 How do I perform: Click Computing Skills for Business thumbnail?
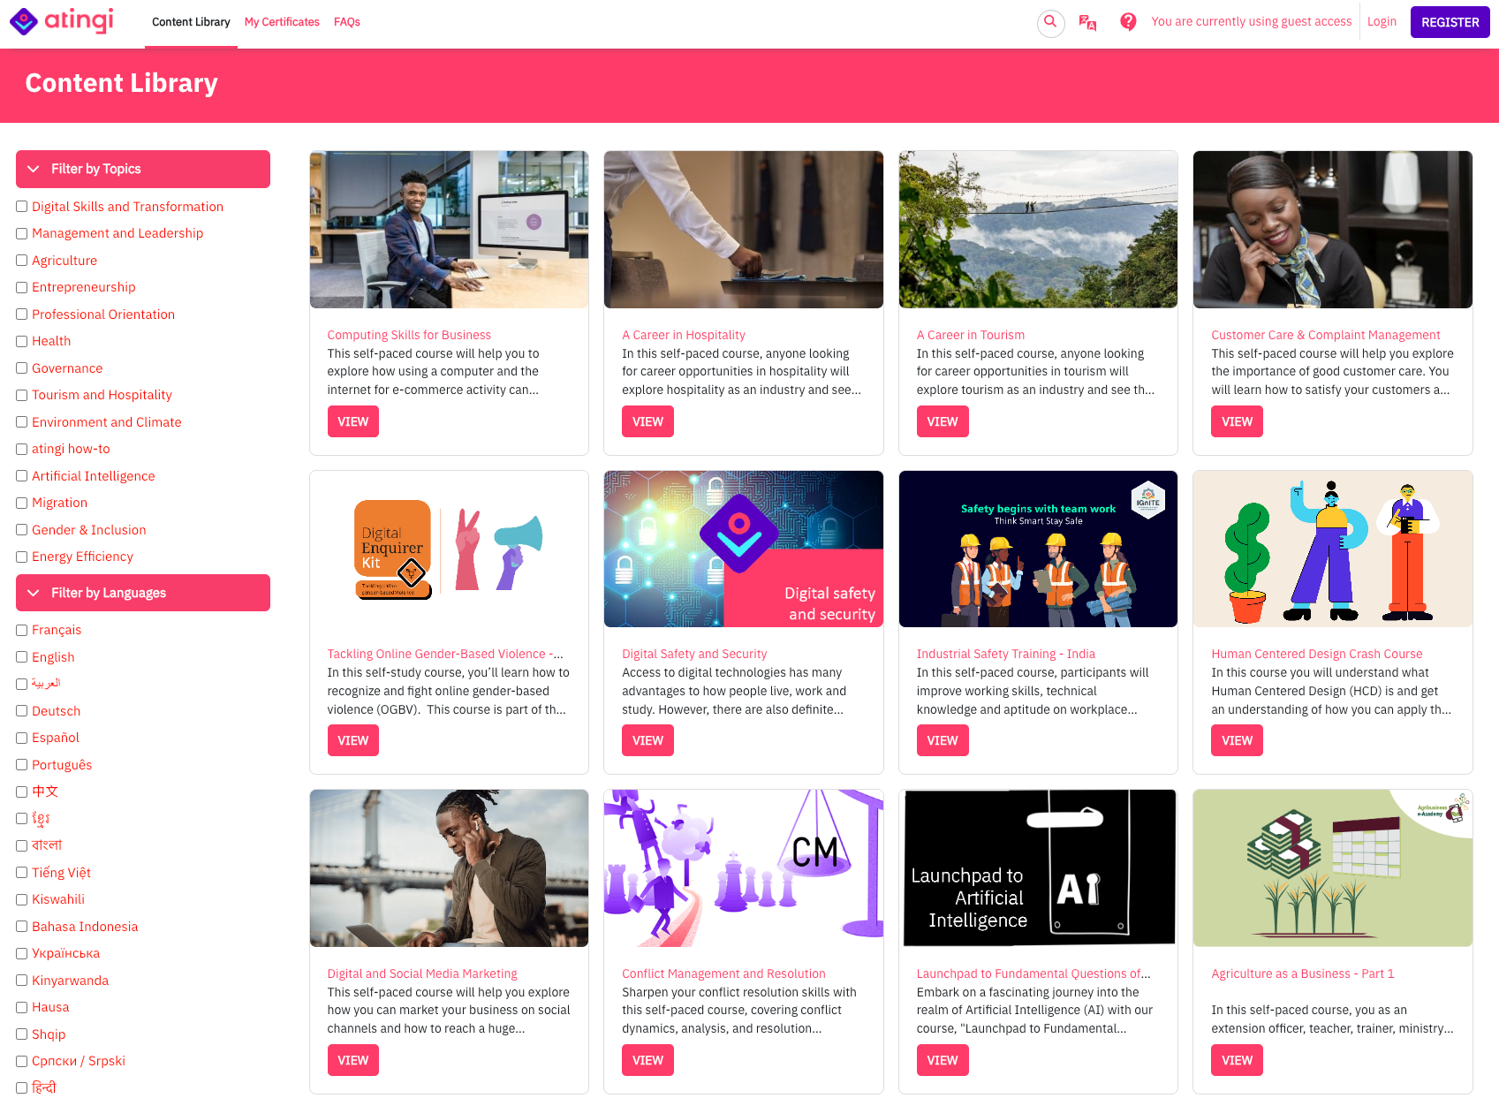point(449,230)
